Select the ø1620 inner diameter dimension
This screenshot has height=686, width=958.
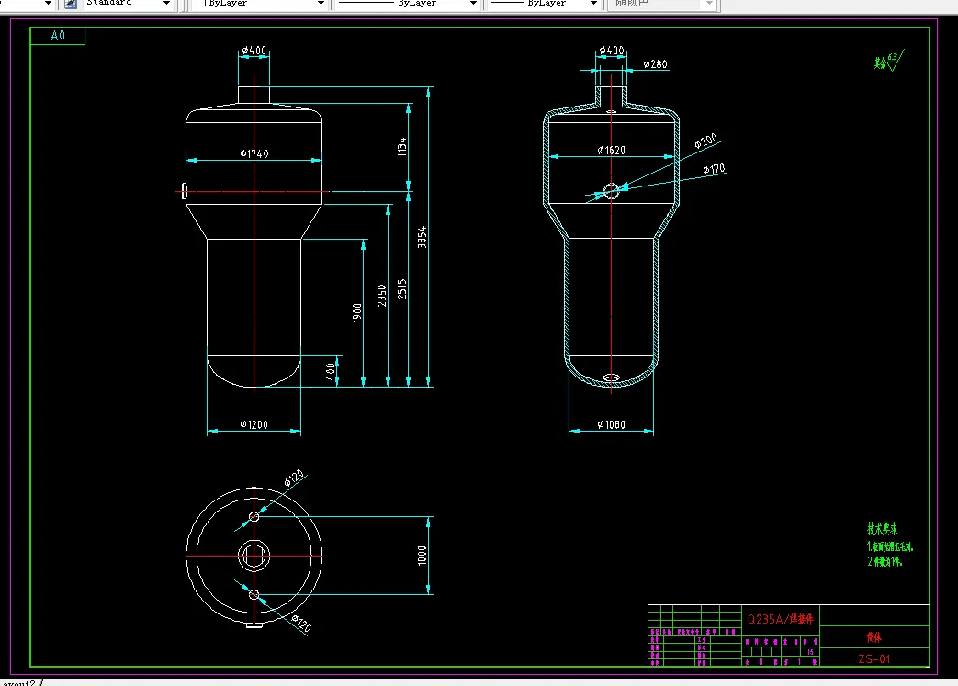pos(611,150)
